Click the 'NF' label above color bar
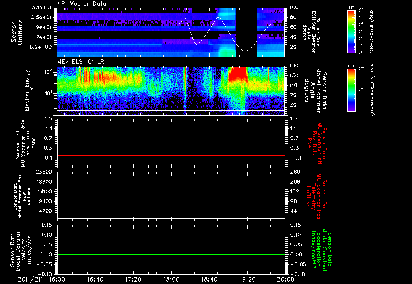The height and width of the screenshot is (284, 412). (351, 8)
